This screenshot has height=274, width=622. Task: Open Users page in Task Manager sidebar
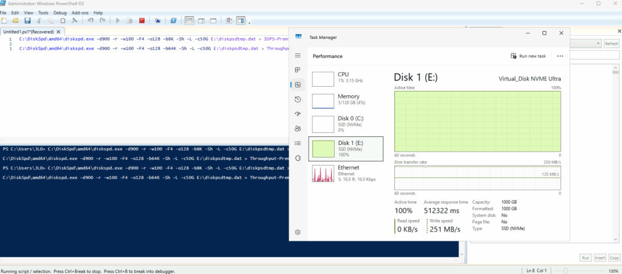click(x=298, y=129)
